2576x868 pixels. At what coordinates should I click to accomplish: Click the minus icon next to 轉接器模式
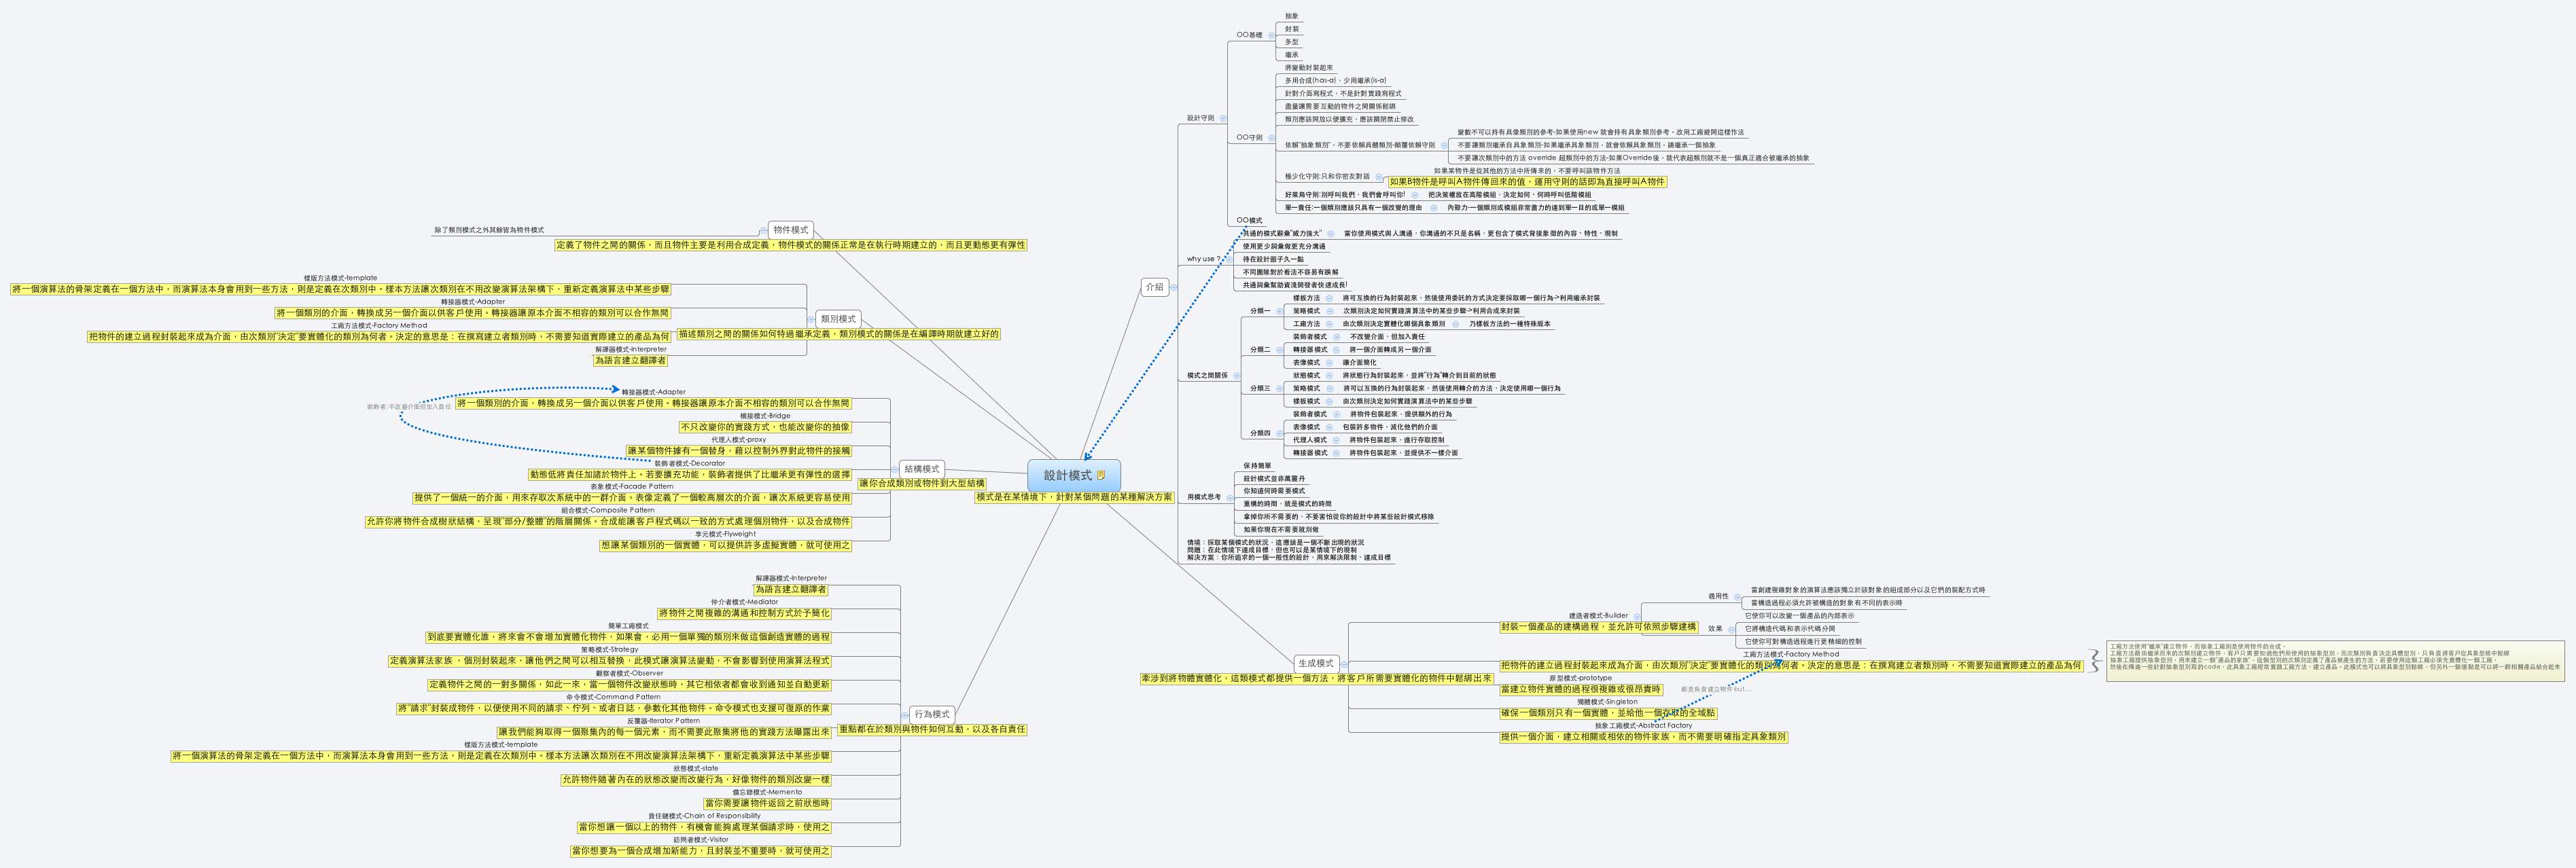[1337, 350]
